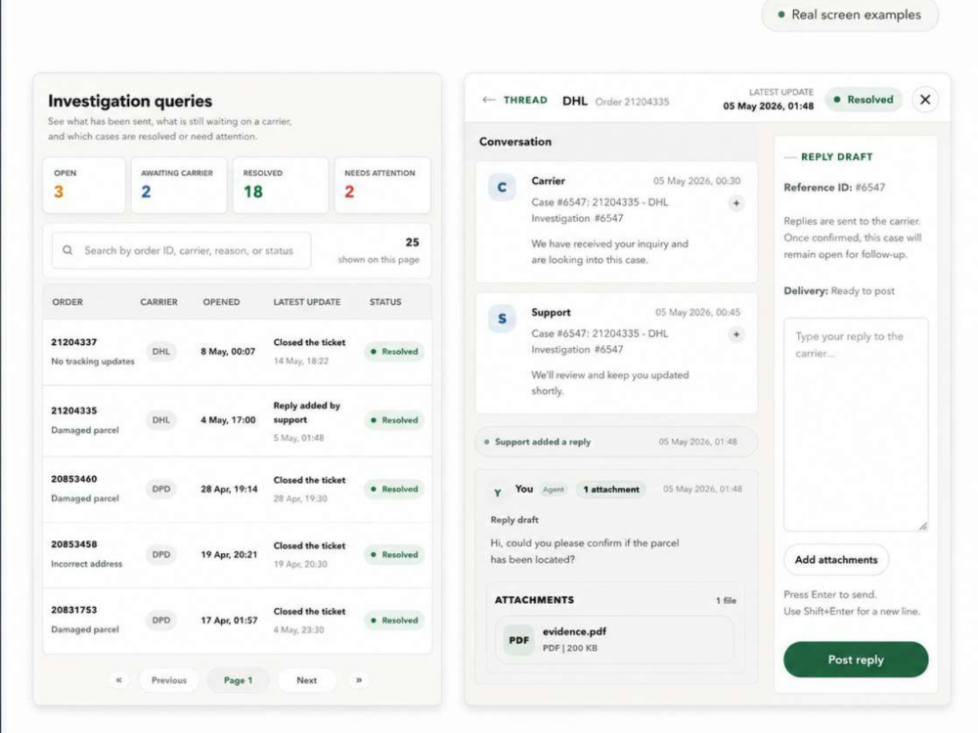Click Real screen examples pill
The width and height of the screenshot is (978, 733).
(x=850, y=15)
